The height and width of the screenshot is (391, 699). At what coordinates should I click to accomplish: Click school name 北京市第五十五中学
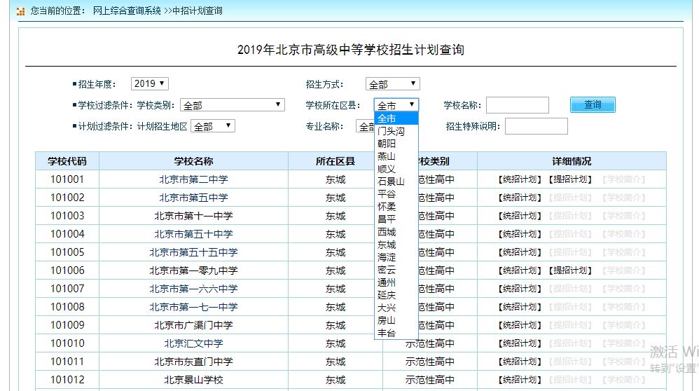point(193,252)
